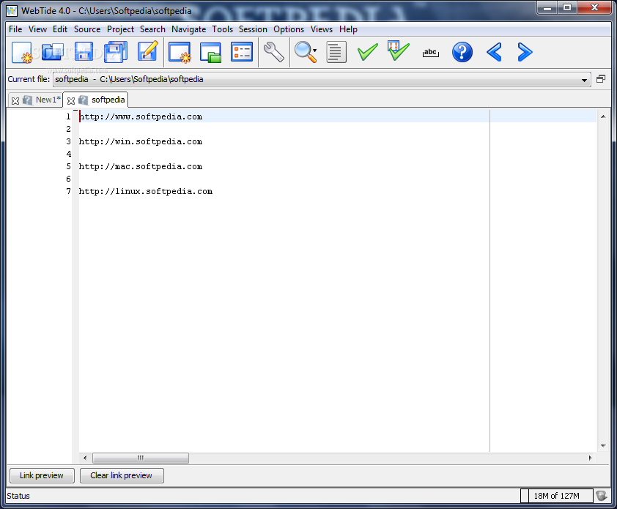This screenshot has width=617, height=509.
Task: Save all files with double floppy icon
Action: (x=116, y=52)
